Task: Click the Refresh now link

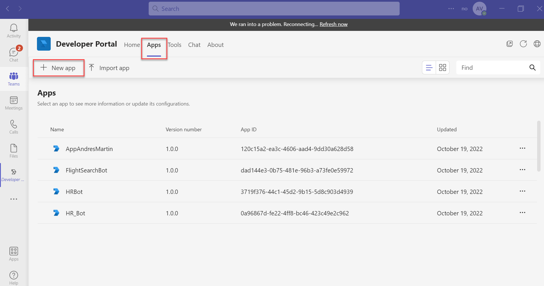Action: click(333, 24)
